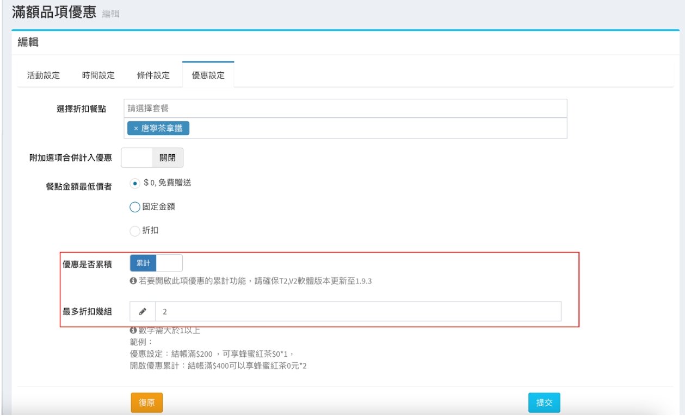The image size is (685, 416).
Task: Click the info icon before 數字需大於1以上
Action: click(132, 330)
